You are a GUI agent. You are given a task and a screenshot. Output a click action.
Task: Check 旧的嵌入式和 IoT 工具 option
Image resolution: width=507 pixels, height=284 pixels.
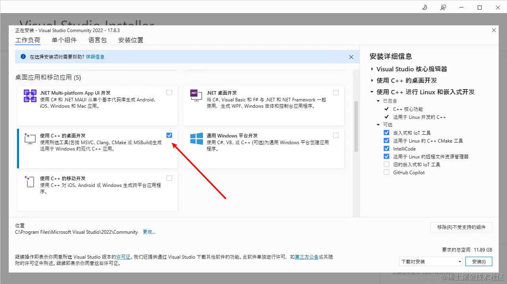(x=386, y=164)
